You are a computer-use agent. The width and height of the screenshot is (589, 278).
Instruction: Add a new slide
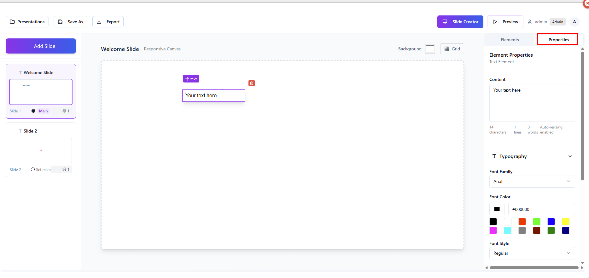pyautogui.click(x=41, y=46)
